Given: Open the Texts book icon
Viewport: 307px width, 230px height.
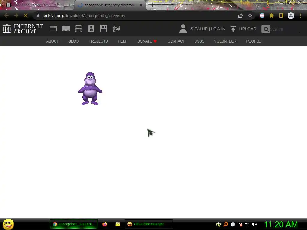Looking at the screenshot, I should coord(66,29).
